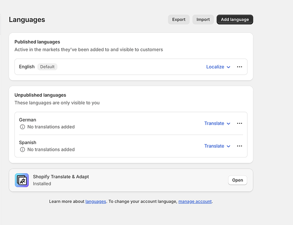Click the Shopify Translate & Adapt app icon
This screenshot has width=293, height=225.
[22, 180]
